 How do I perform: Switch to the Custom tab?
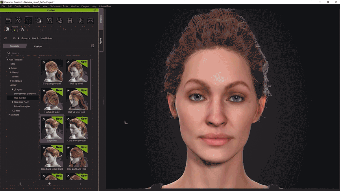tap(38, 46)
